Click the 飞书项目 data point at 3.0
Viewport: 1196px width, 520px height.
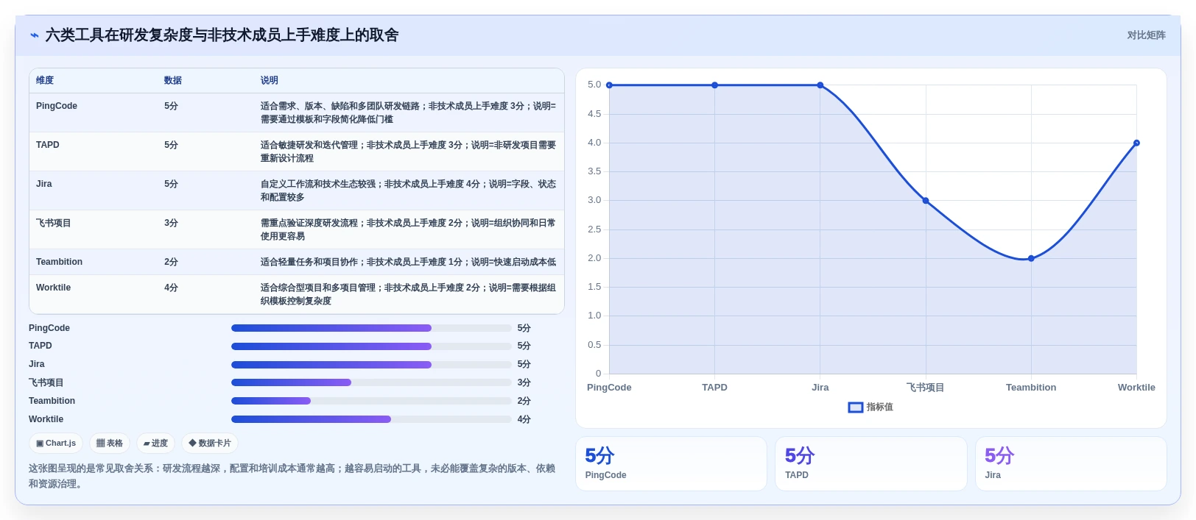926,201
